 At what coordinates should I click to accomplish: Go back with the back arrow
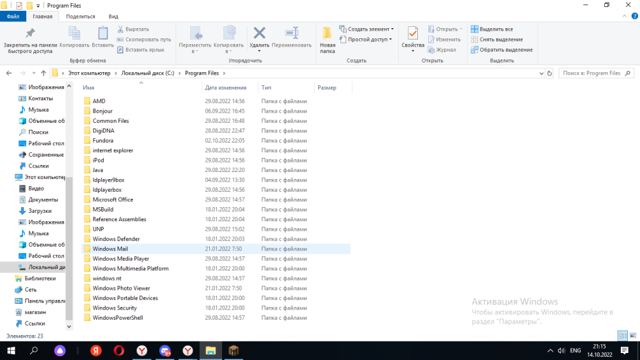tap(9, 73)
